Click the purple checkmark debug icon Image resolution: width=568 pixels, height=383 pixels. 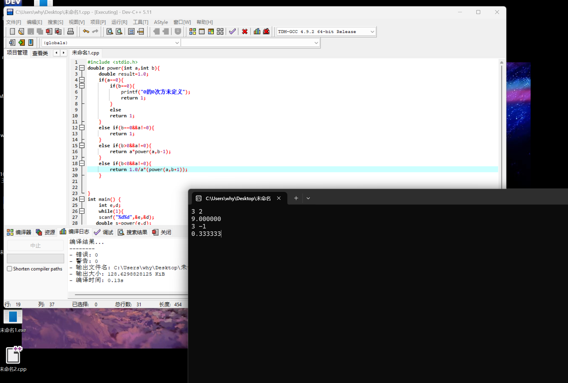232,32
